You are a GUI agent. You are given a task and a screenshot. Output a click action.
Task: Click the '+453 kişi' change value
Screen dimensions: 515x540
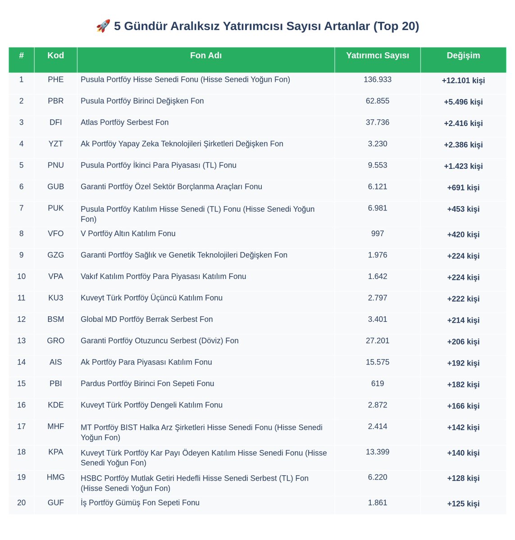pyautogui.click(x=463, y=209)
